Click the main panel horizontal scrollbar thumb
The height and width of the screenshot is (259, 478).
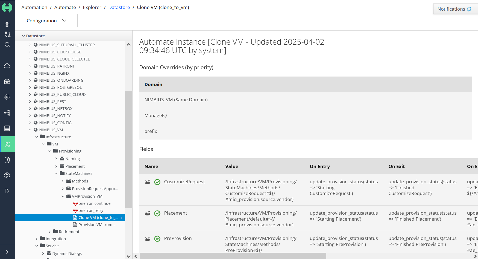tap(233, 256)
